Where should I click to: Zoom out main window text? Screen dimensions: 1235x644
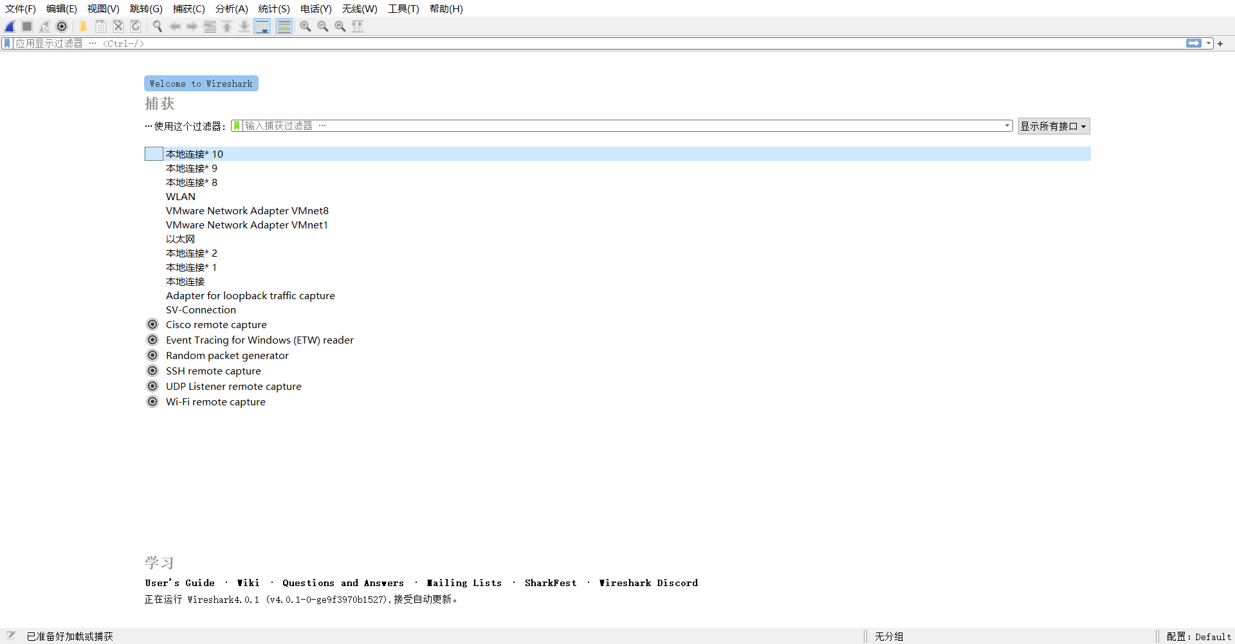323,26
